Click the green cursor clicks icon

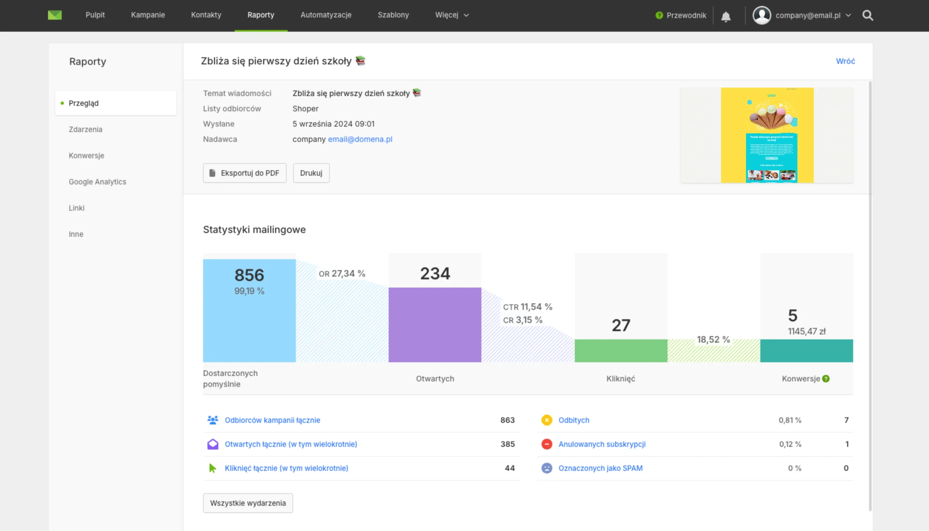213,468
